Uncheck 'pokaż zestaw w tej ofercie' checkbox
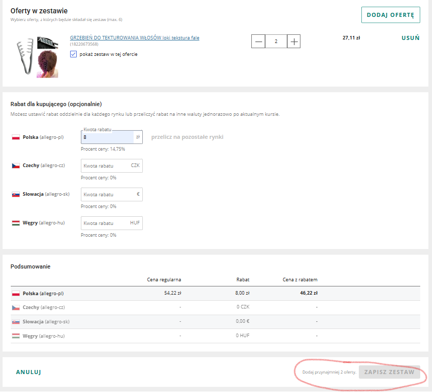This screenshot has height=392, width=432. click(x=74, y=54)
